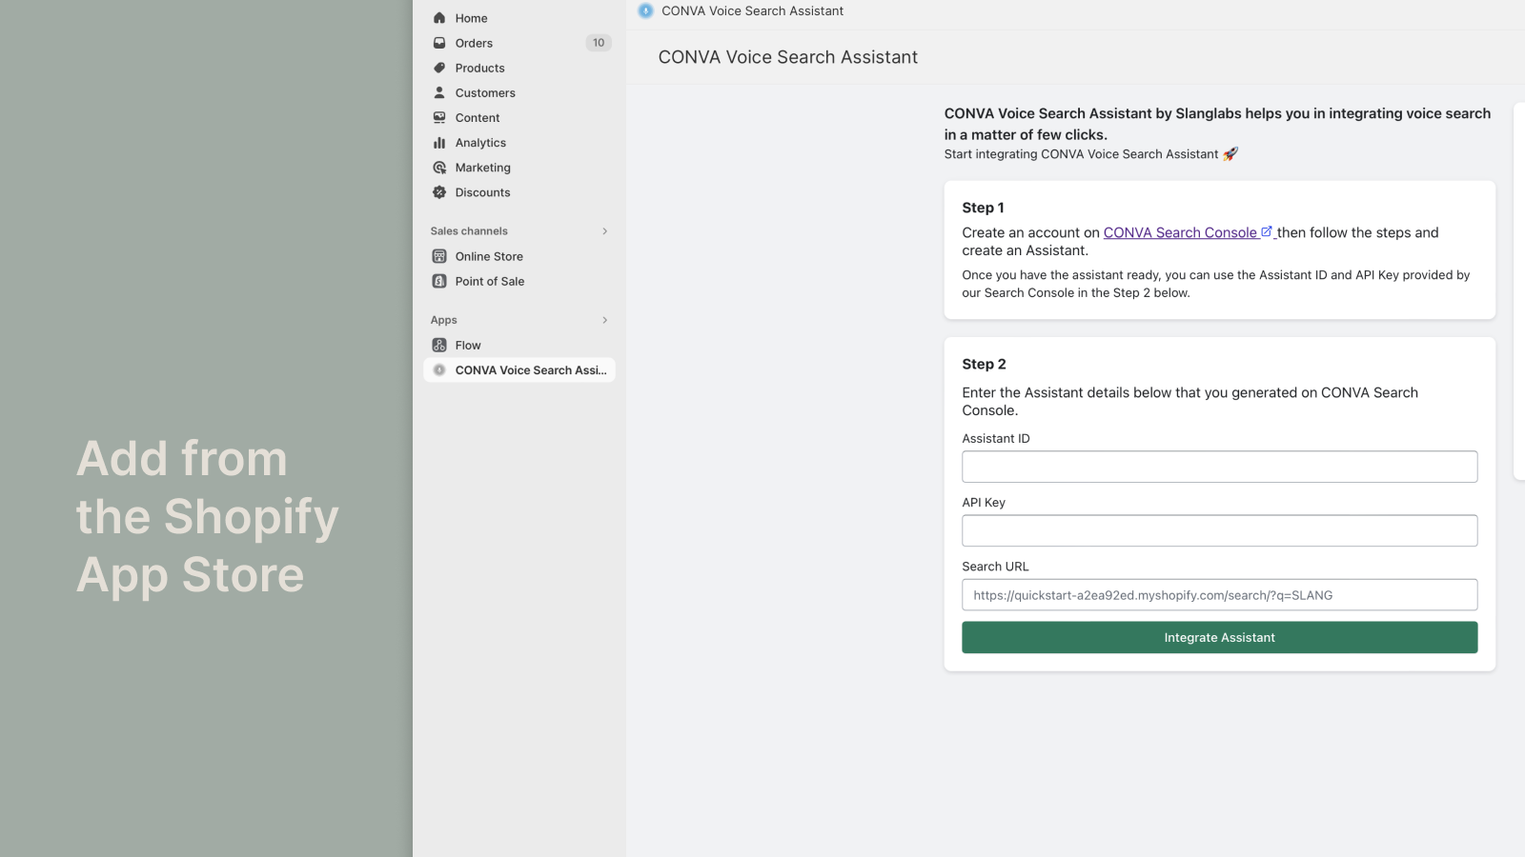Click the Content icon in sidebar
Image resolution: width=1525 pixels, height=857 pixels.
(x=439, y=117)
